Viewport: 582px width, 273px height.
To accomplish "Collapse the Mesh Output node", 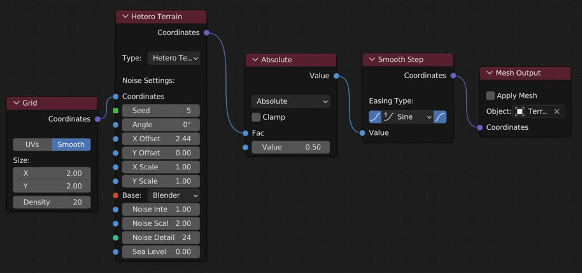I will pyautogui.click(x=489, y=73).
